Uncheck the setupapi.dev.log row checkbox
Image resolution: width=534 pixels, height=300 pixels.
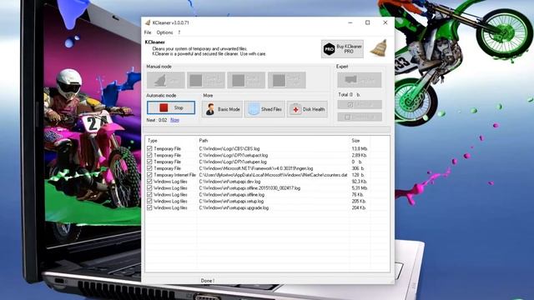coord(149,182)
